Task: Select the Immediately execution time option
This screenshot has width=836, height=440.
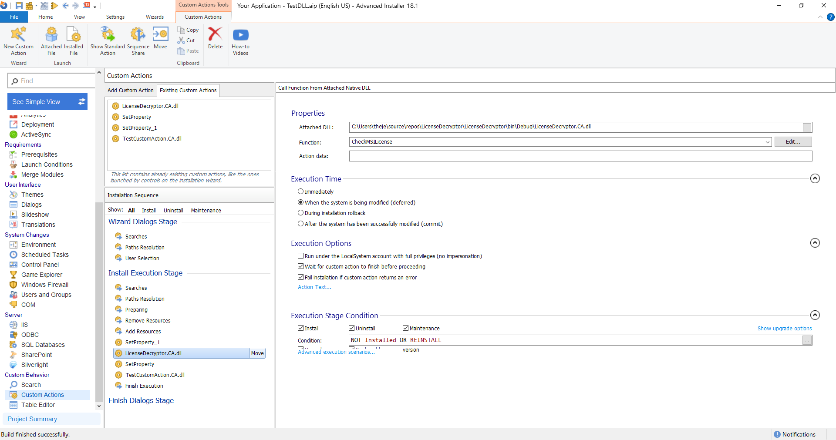Action: [x=300, y=191]
